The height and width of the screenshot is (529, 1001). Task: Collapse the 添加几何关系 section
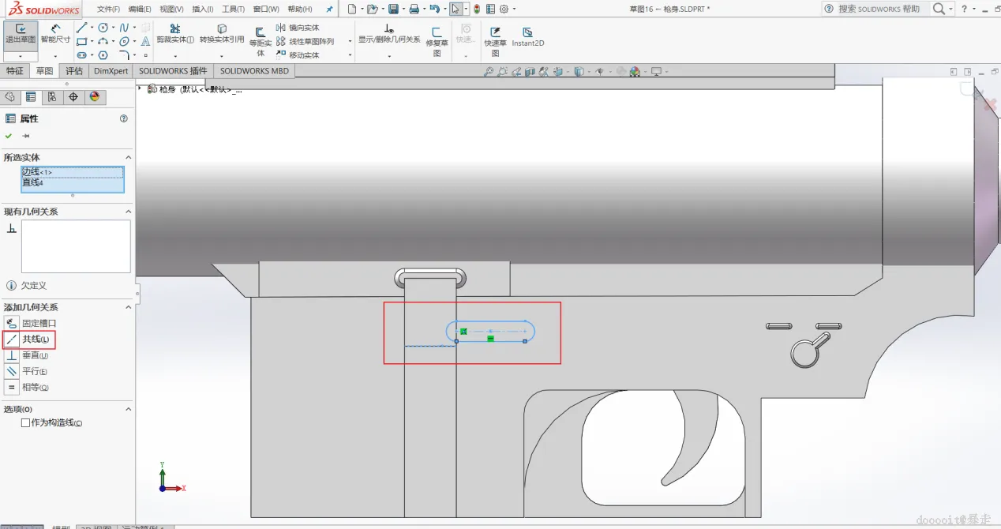(x=128, y=307)
